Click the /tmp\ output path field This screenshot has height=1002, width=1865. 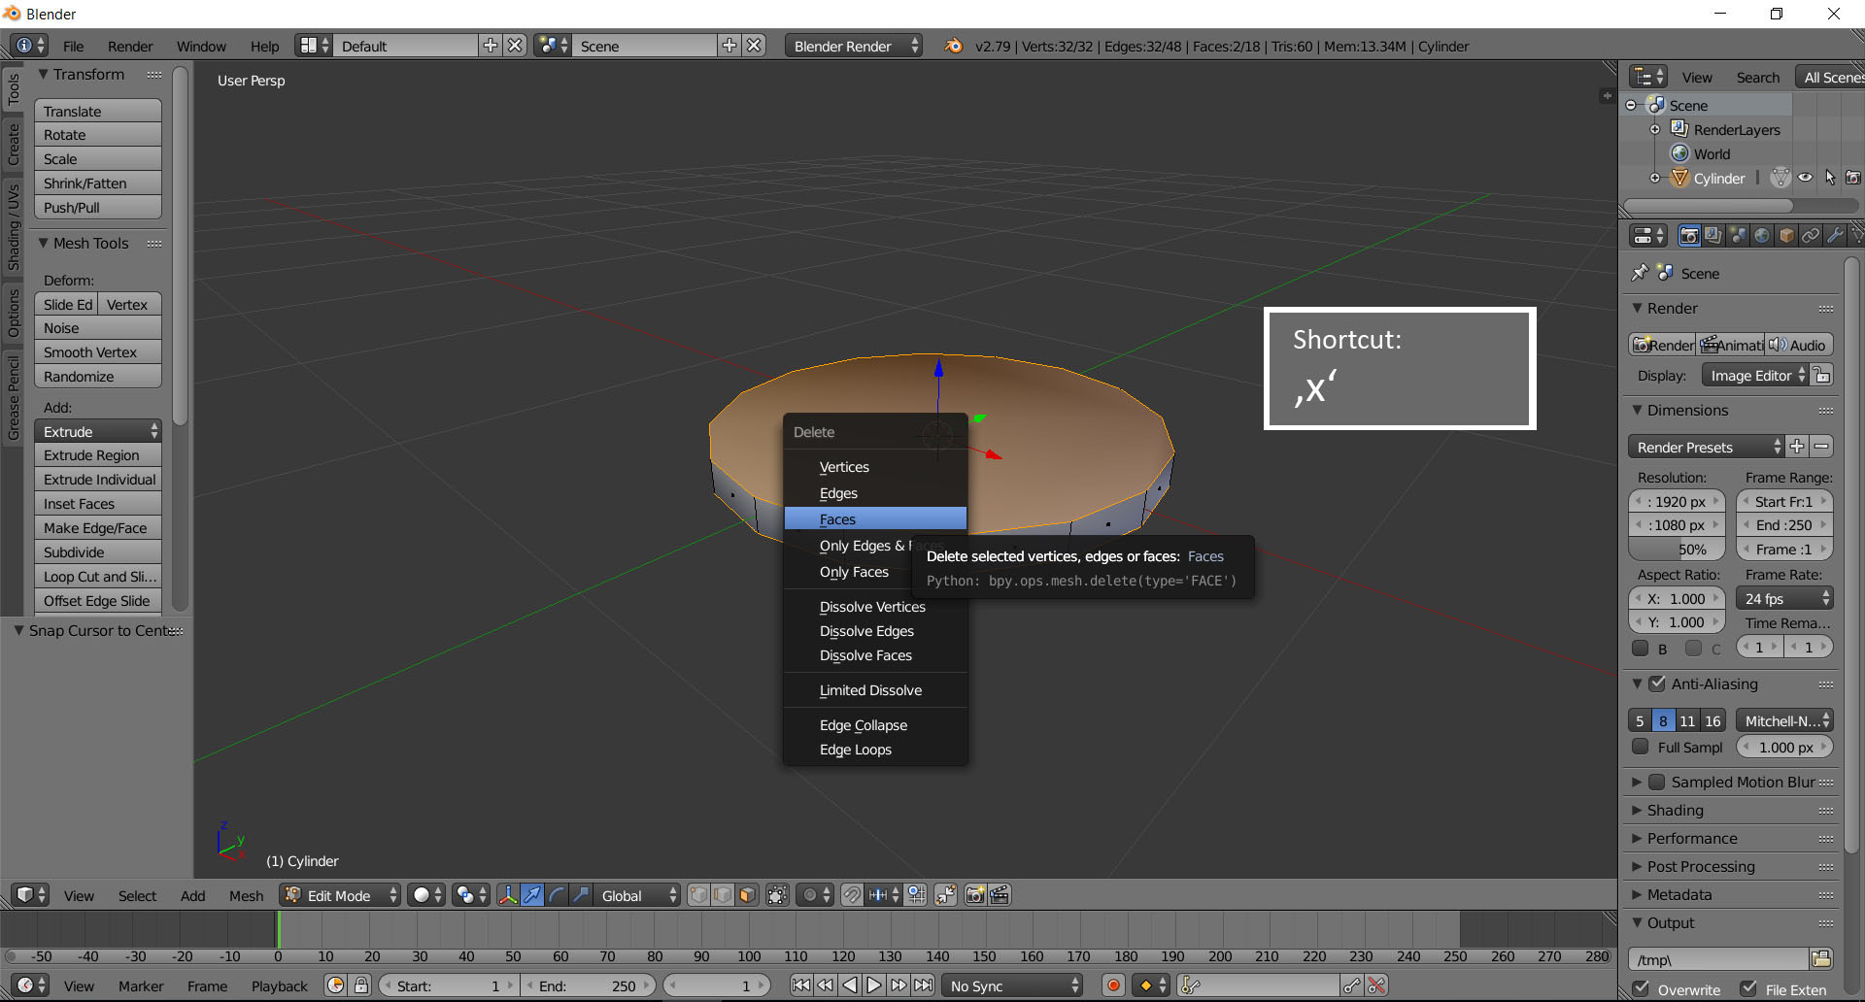1718,959
